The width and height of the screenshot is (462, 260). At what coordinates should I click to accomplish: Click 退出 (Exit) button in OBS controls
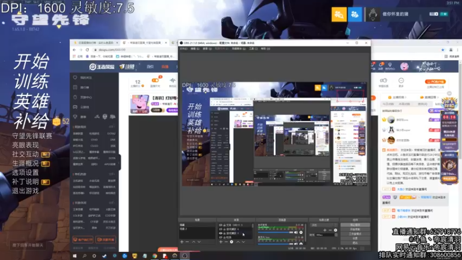355,243
